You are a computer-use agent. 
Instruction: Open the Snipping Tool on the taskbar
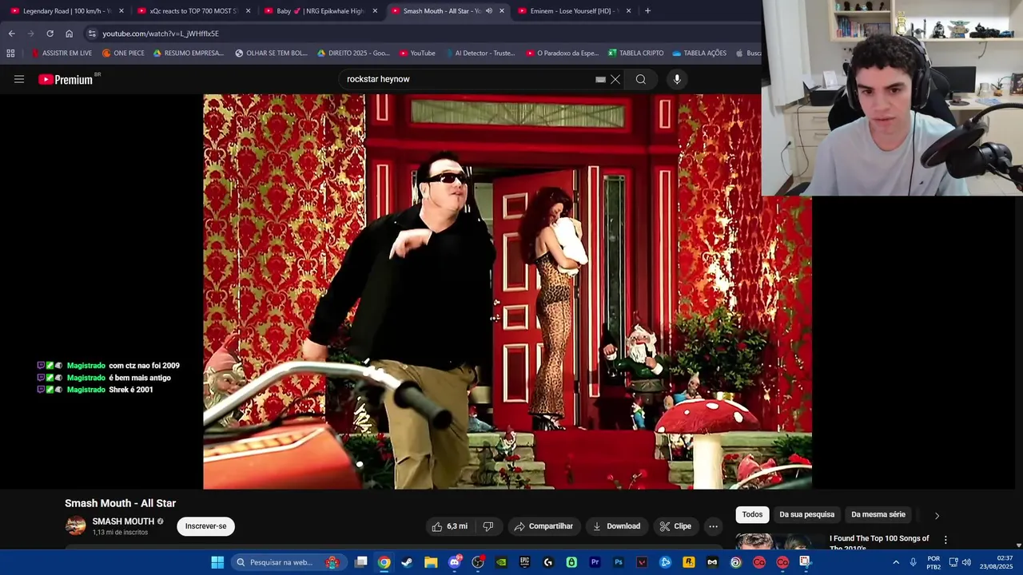point(805,562)
